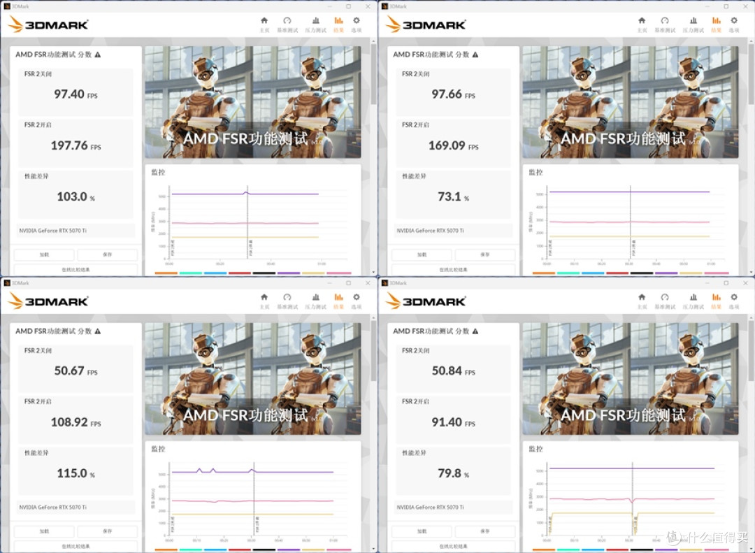The image size is (755, 553).
Task: Open Stress Tests icon in the 169.09 FPS window
Action: 693,24
